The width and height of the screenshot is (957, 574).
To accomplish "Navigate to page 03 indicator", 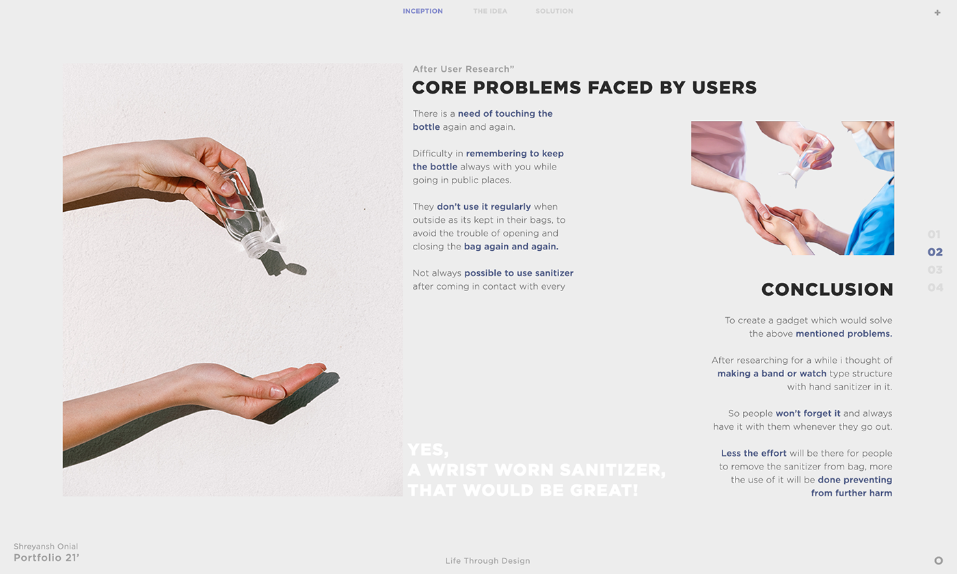I will (935, 270).
